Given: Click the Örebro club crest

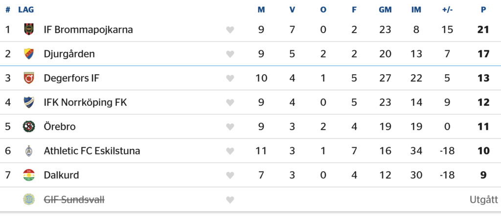Looking at the screenshot, I should (x=29, y=127).
